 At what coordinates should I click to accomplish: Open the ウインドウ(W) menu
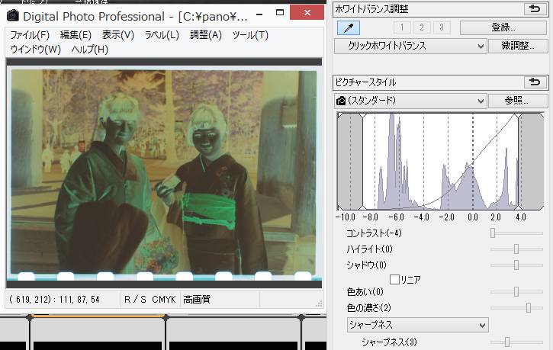(35, 50)
